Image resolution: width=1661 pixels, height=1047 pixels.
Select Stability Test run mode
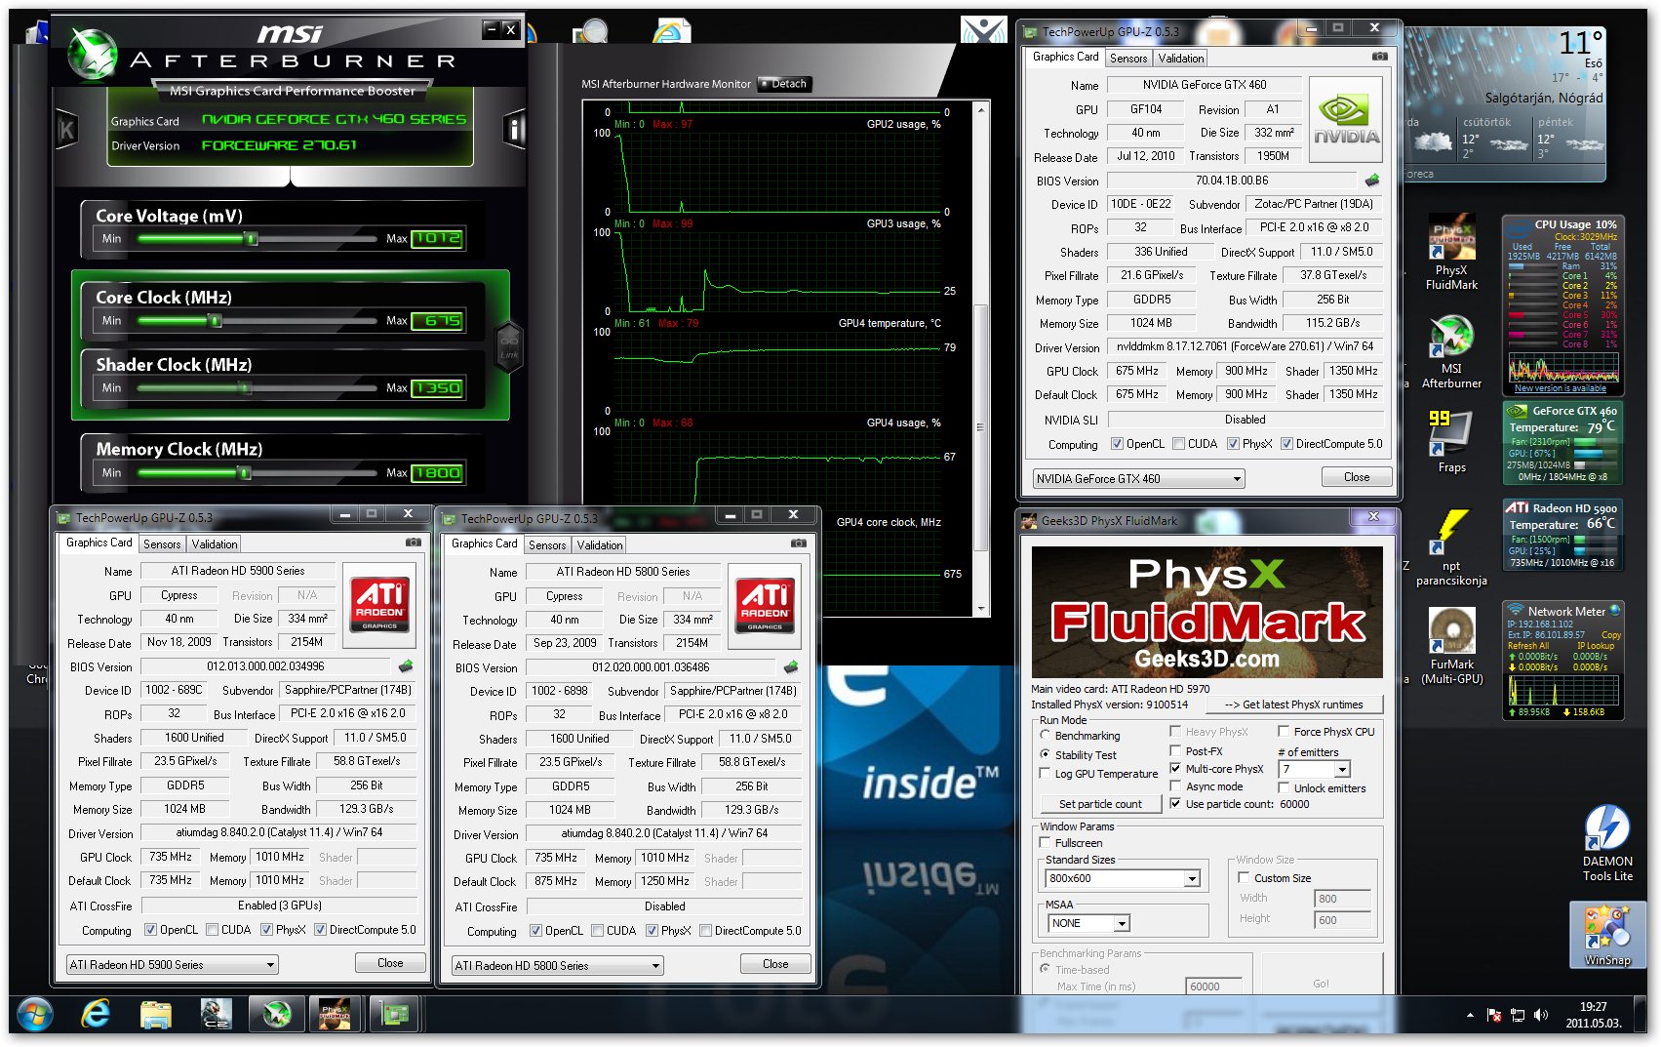click(1046, 754)
